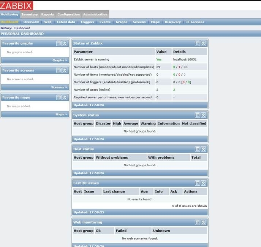Image resolution: width=261 pixels, height=247 pixels.
Task: Collapse the Web monitoring widget
Action: coord(203,222)
